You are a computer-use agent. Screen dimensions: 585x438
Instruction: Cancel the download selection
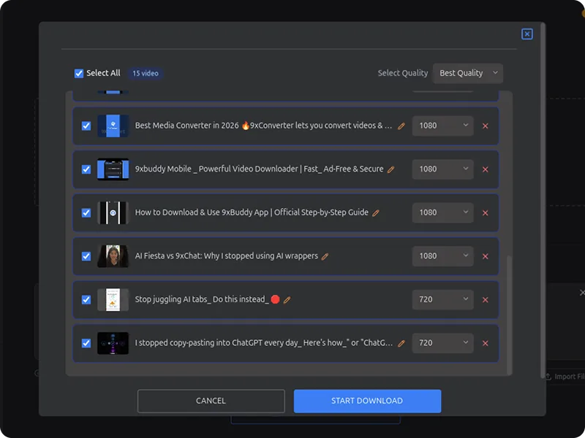point(211,401)
